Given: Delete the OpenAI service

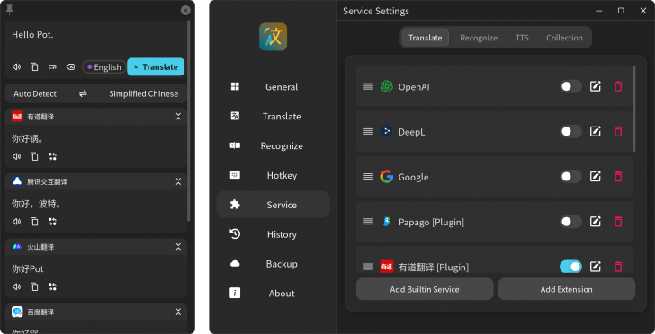Looking at the screenshot, I should (x=618, y=86).
